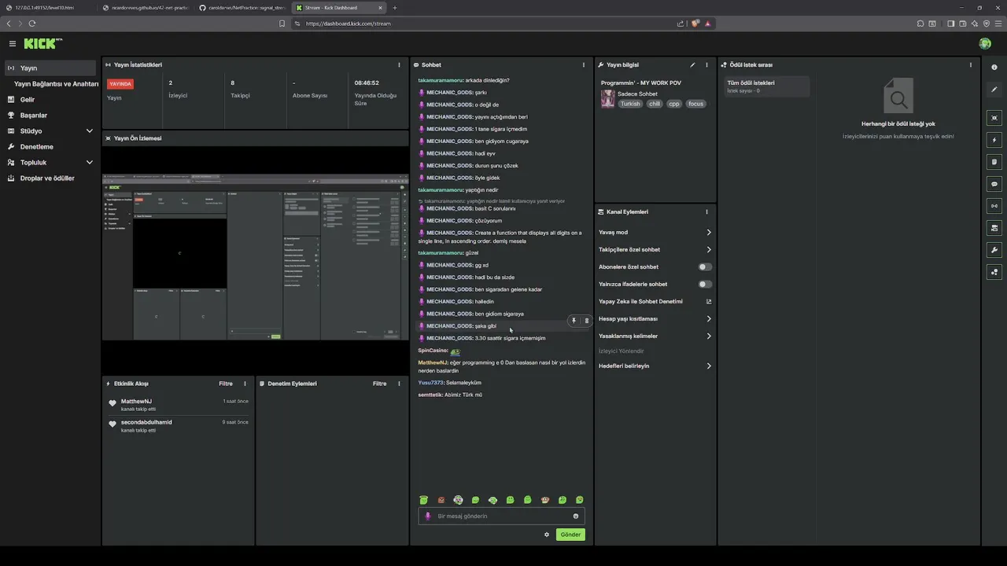This screenshot has height=566, width=1007.
Task: Select Yayın in left sidebar
Action: click(x=50, y=68)
